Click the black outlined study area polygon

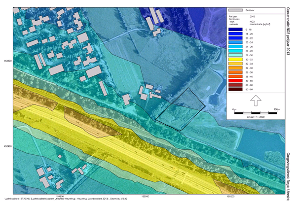click(x=180, y=109)
